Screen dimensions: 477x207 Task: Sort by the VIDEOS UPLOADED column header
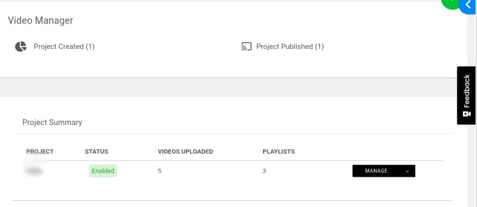coord(185,152)
